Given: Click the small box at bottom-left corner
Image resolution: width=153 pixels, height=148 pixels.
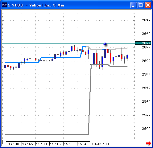Looking at the screenshot, I should [4, 143].
